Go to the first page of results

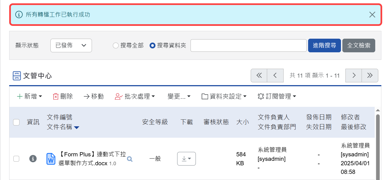pyautogui.click(x=259, y=75)
